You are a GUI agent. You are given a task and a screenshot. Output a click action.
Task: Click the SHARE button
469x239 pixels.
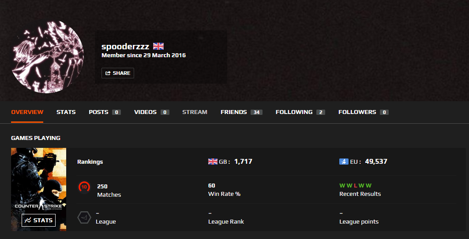click(118, 73)
